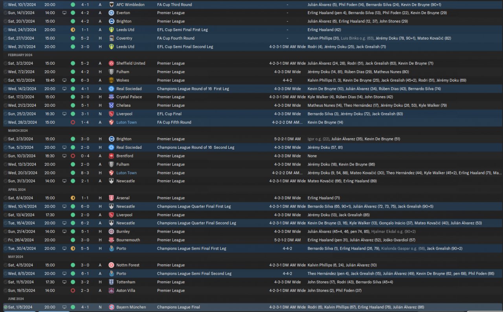This screenshot has height=312, width=503.
Task: Click the TV icon on the Wolves row
Action: [x=64, y=80]
